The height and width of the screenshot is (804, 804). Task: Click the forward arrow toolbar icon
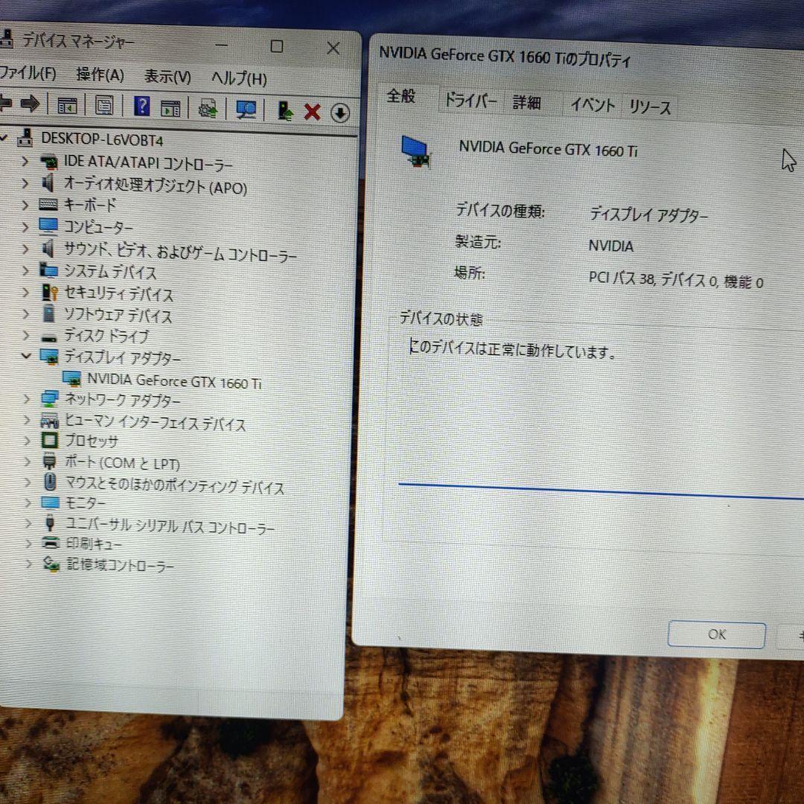point(30,103)
